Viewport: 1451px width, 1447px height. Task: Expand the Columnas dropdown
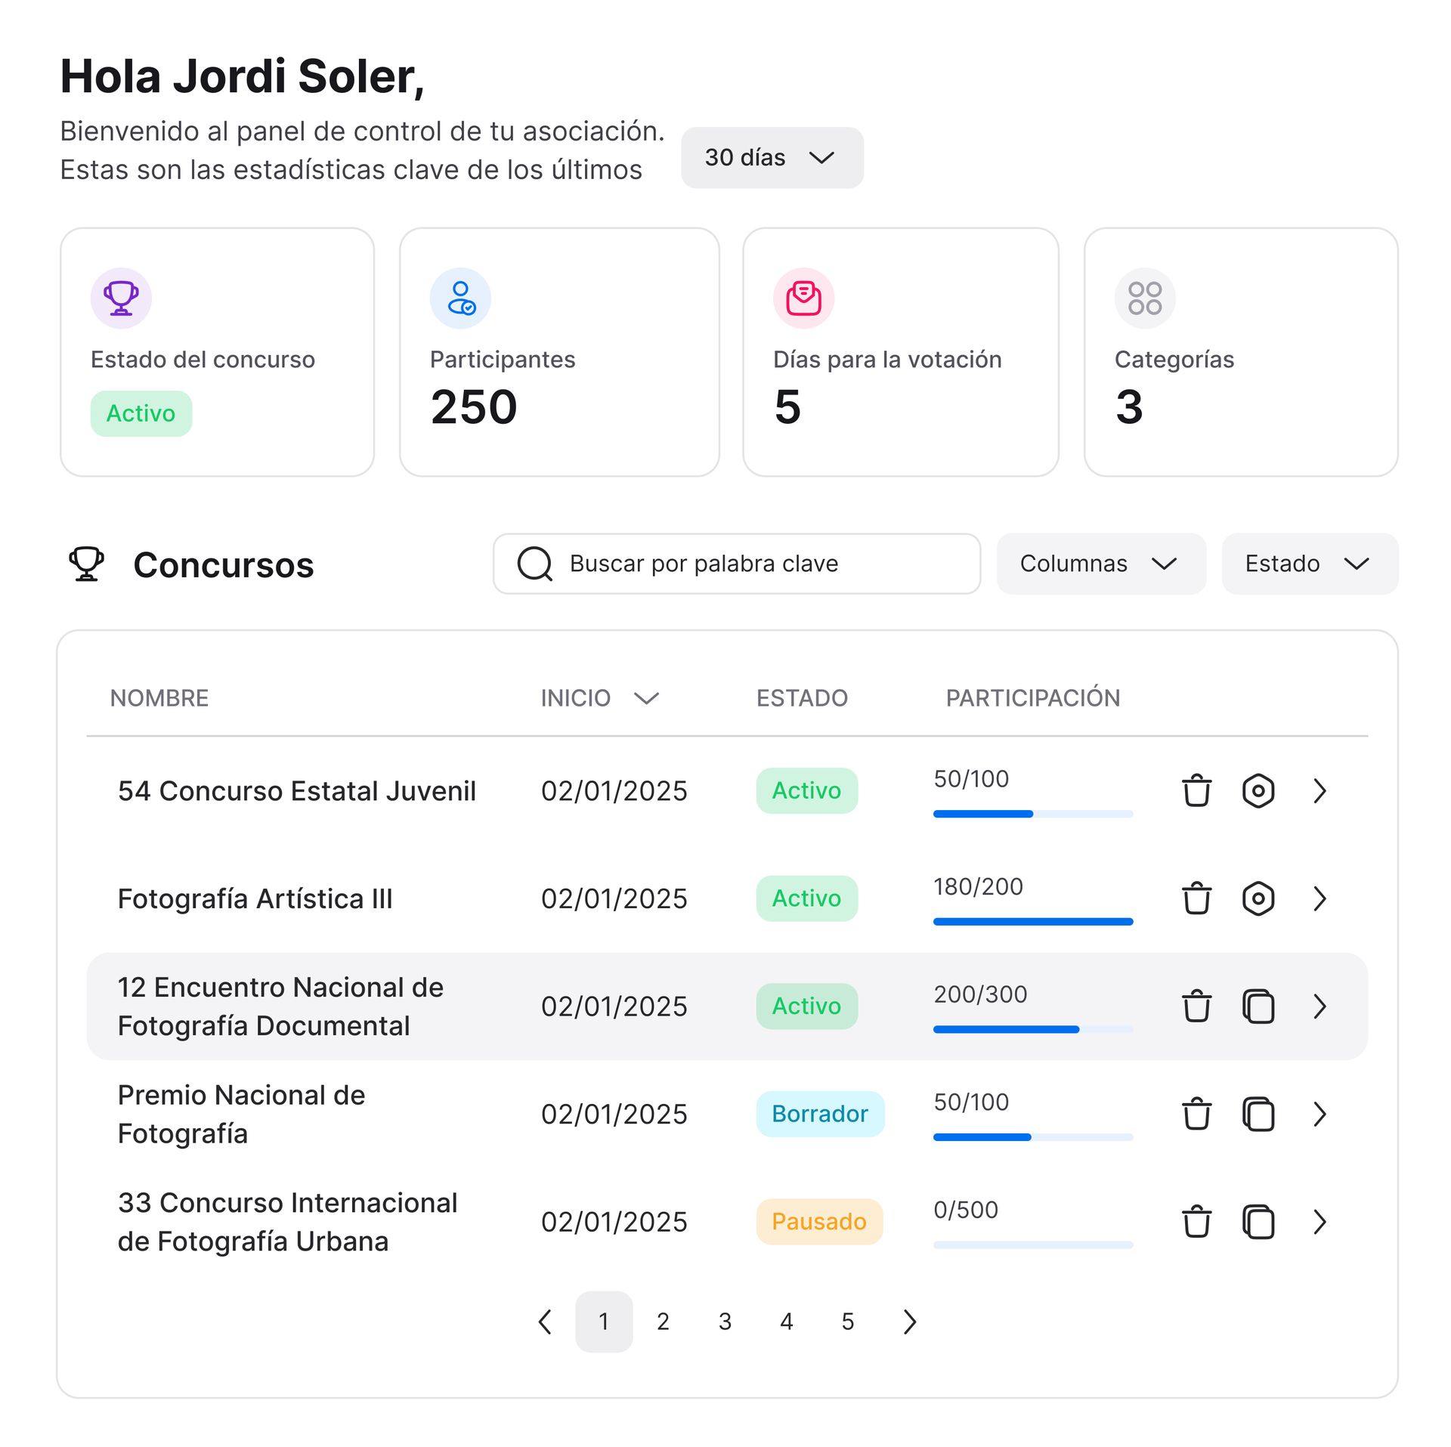[1100, 564]
